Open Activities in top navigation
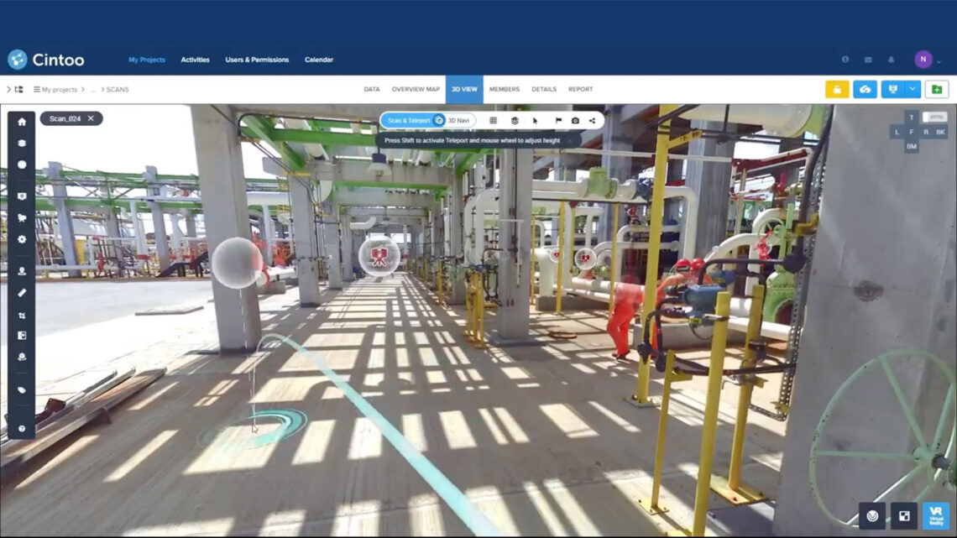Viewport: 957px width, 538px height. coord(196,60)
